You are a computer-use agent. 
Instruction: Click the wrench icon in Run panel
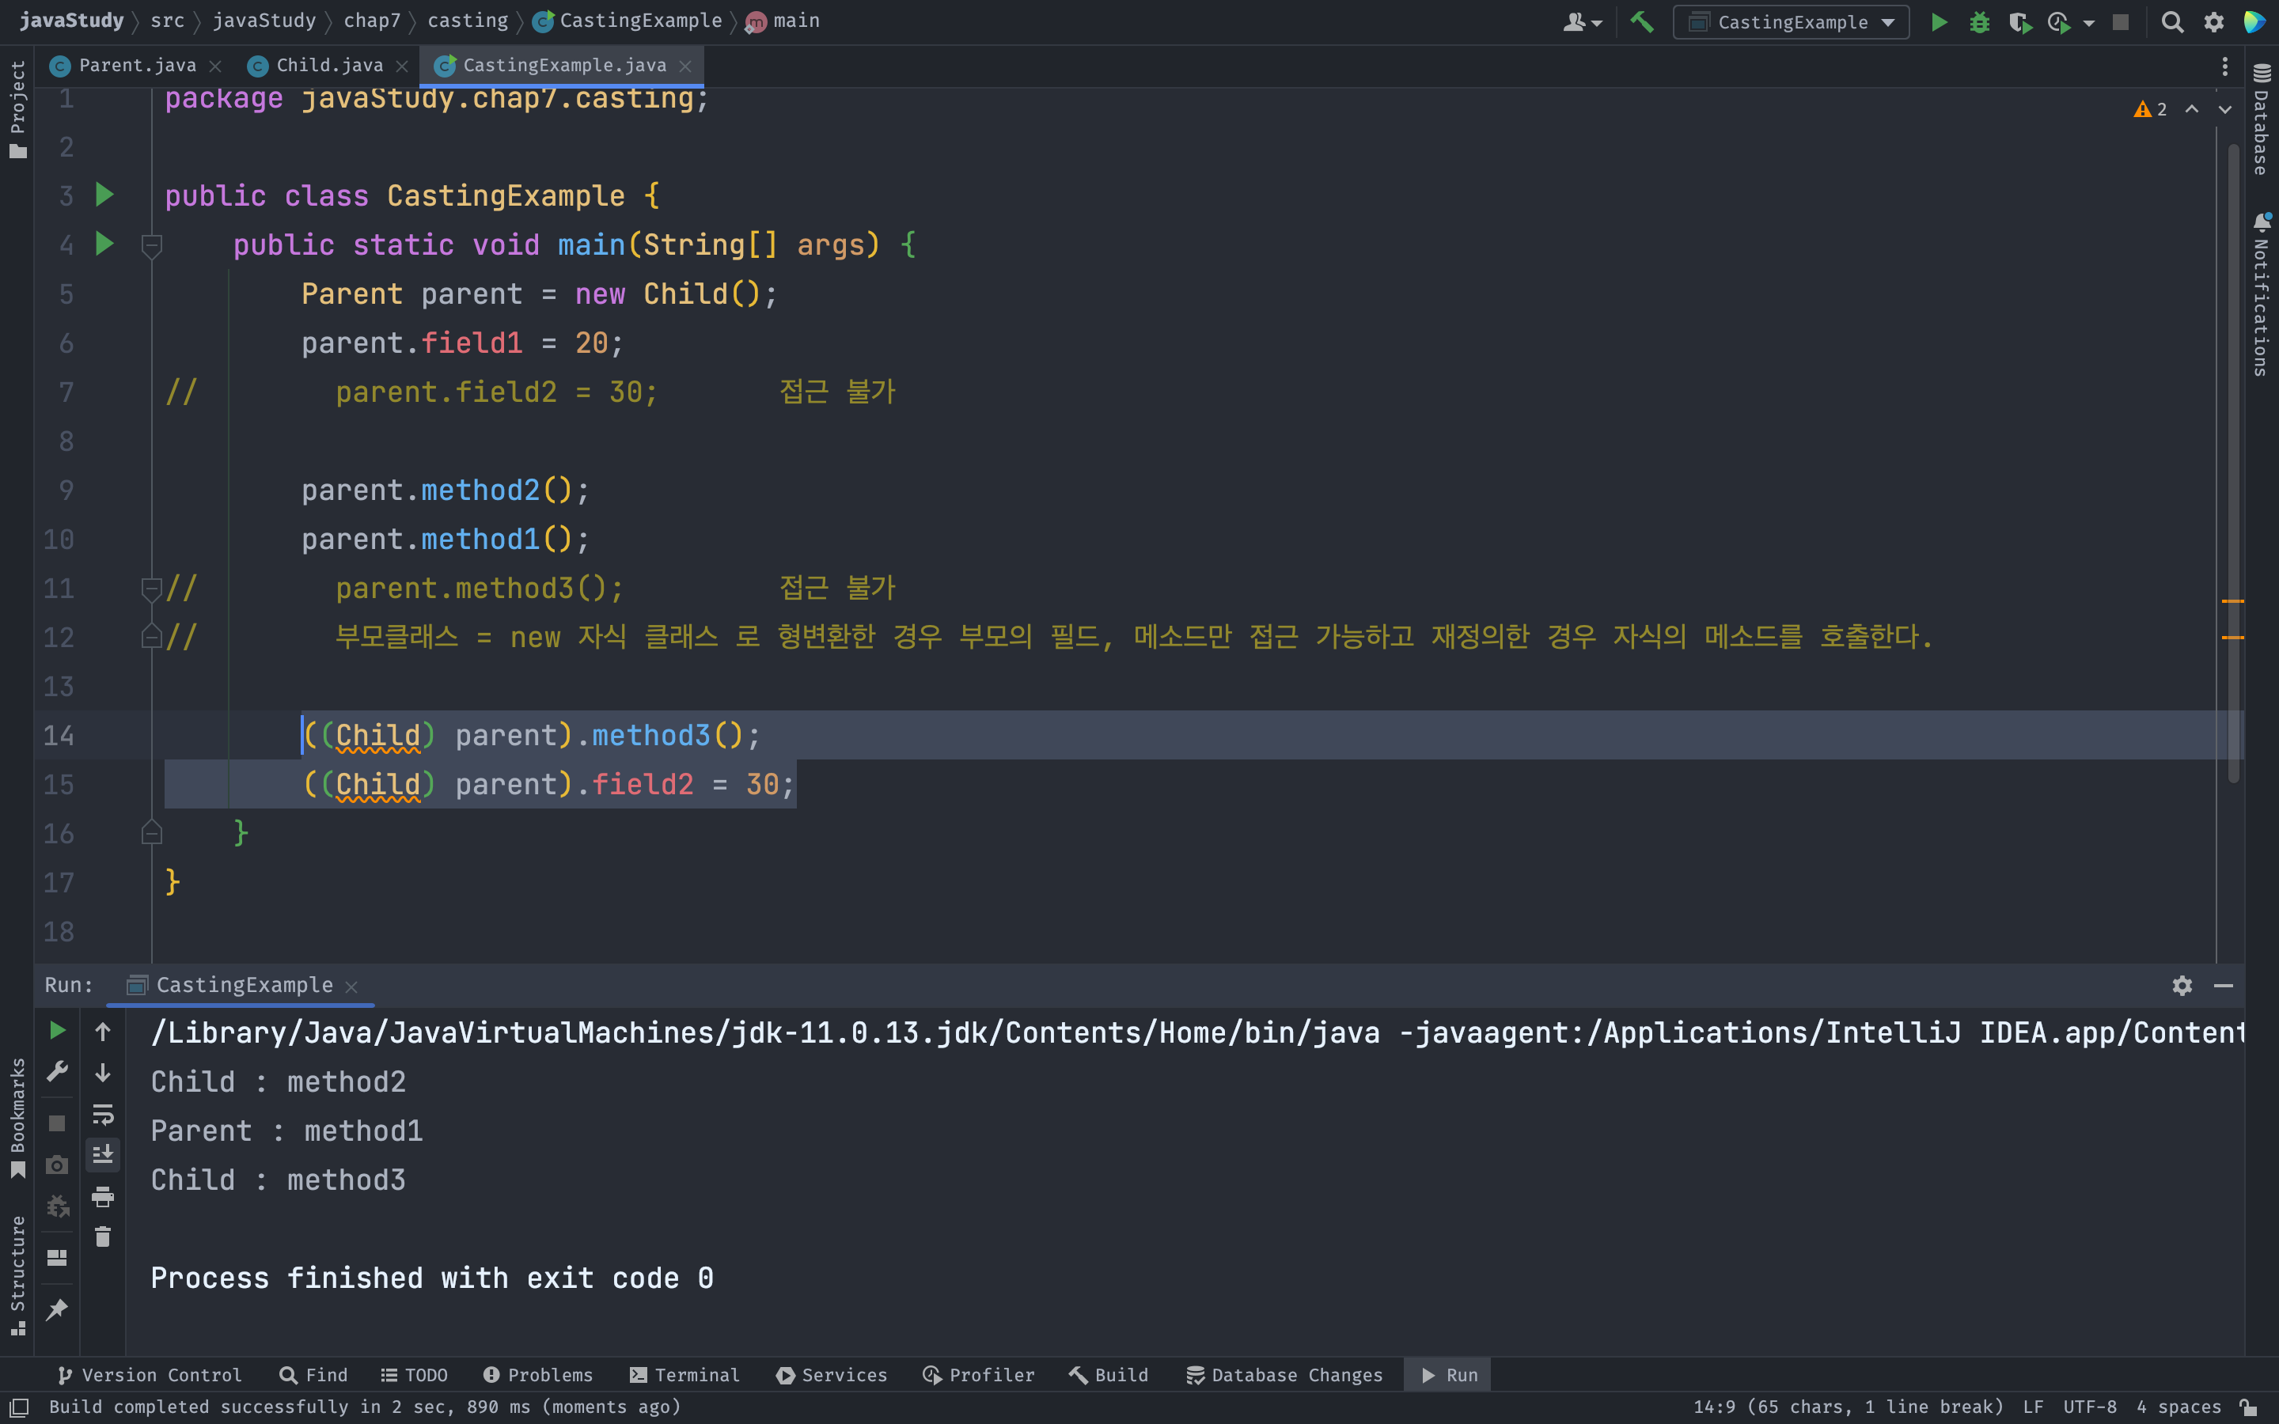click(56, 1072)
